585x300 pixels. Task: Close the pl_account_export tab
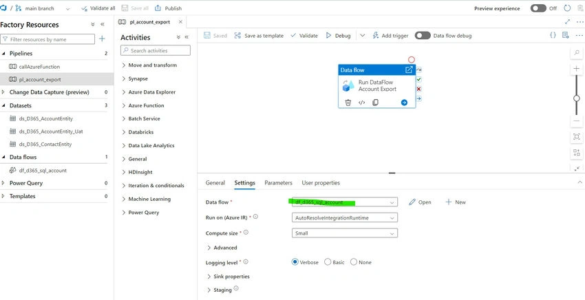[x=180, y=22]
